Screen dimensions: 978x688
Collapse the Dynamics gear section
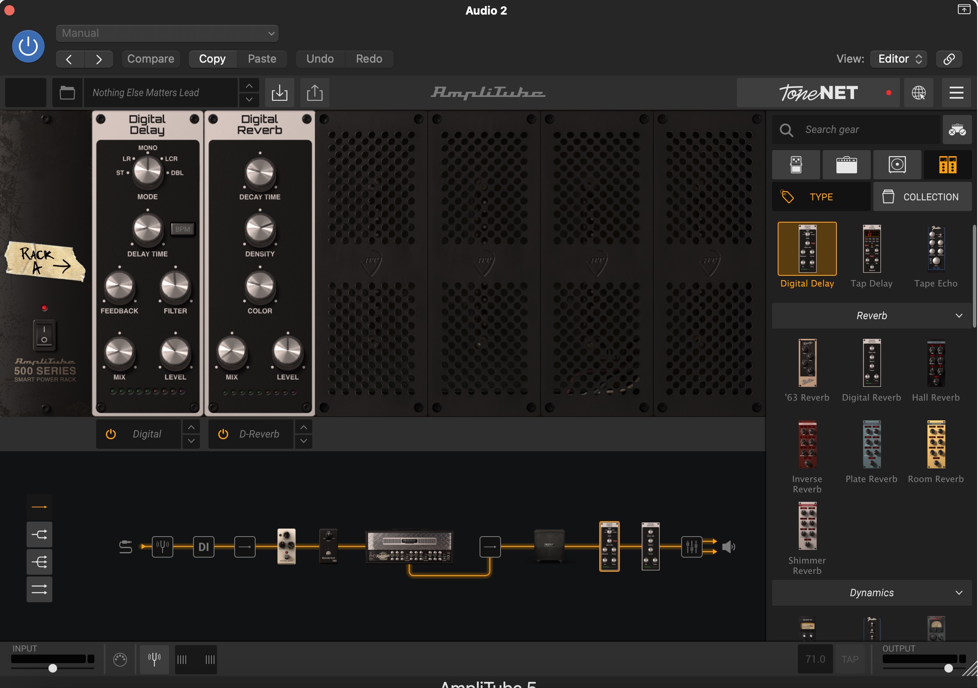pos(872,593)
